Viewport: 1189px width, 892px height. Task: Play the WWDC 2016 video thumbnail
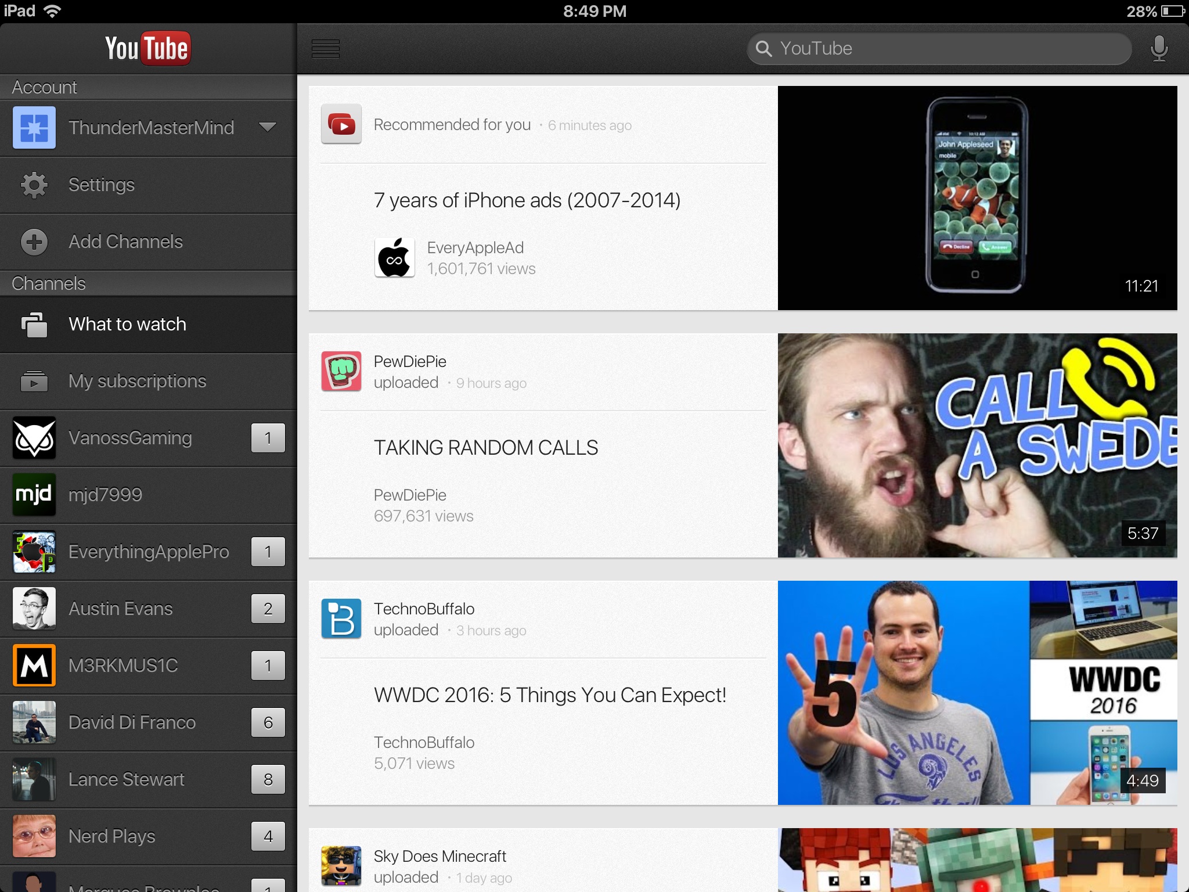coord(977,693)
